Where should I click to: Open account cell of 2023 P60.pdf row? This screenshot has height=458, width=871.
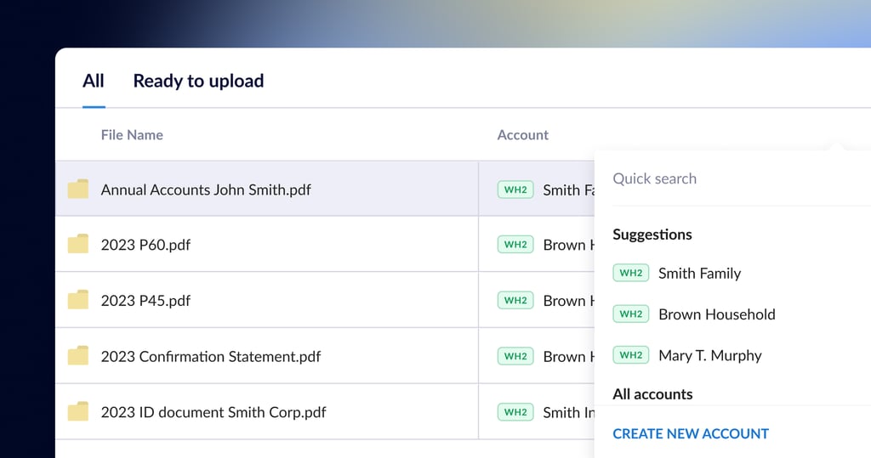[544, 245]
